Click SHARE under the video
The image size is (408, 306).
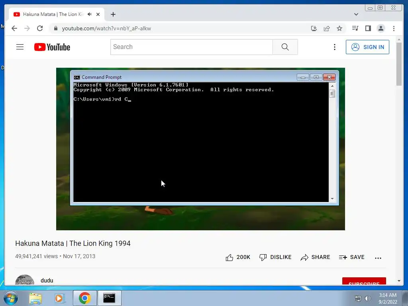point(315,257)
